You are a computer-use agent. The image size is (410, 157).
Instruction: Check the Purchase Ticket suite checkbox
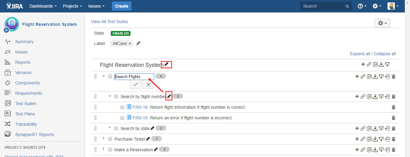[x=110, y=139]
